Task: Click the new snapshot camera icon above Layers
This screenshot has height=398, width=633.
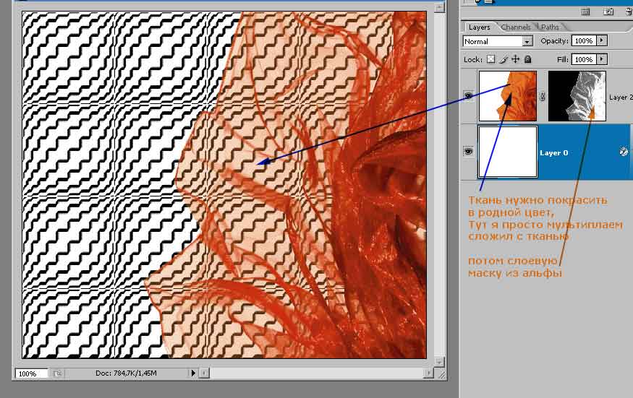Action: click(608, 12)
